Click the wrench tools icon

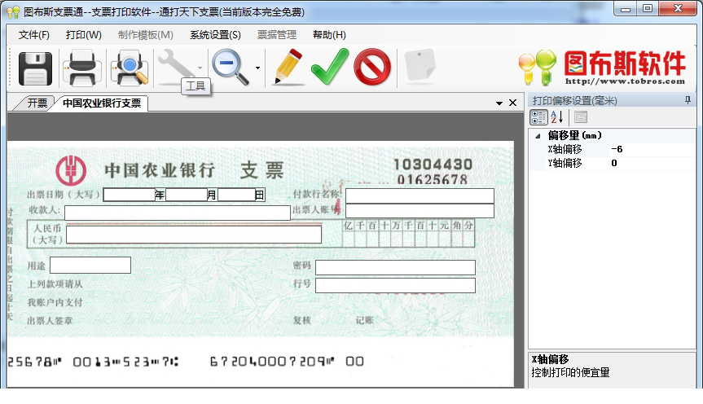click(x=175, y=65)
